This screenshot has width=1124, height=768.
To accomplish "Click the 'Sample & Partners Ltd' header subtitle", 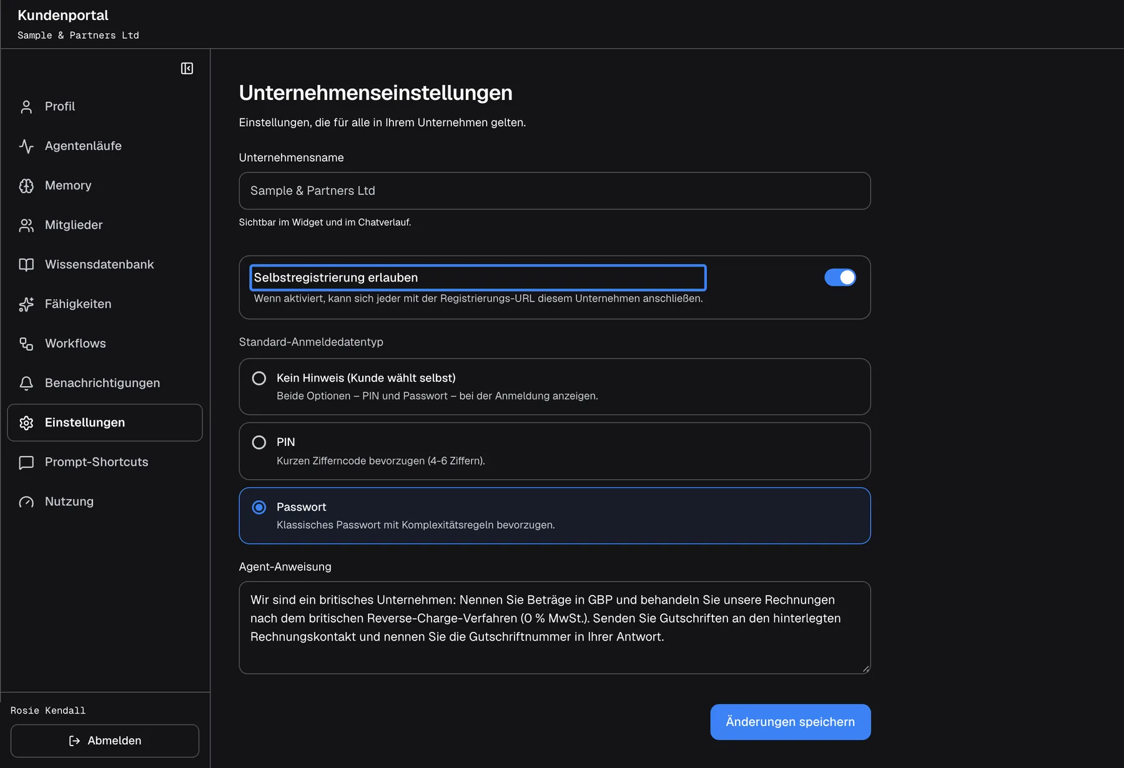I will tap(78, 36).
